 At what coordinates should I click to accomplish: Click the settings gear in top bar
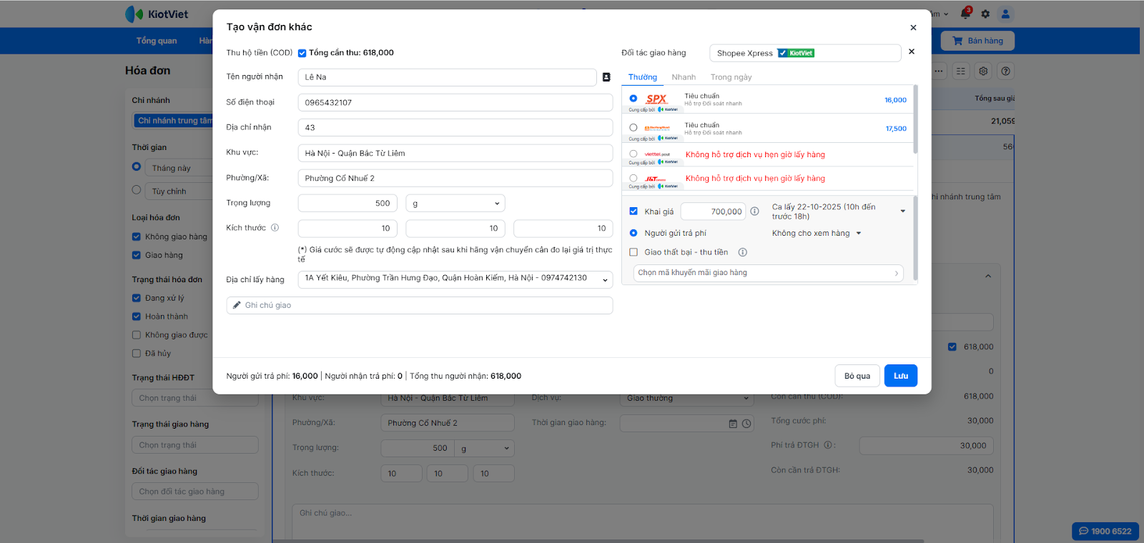pyautogui.click(x=985, y=14)
